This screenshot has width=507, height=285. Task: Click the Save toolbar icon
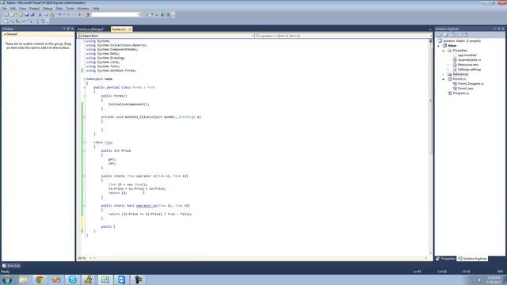(26, 15)
